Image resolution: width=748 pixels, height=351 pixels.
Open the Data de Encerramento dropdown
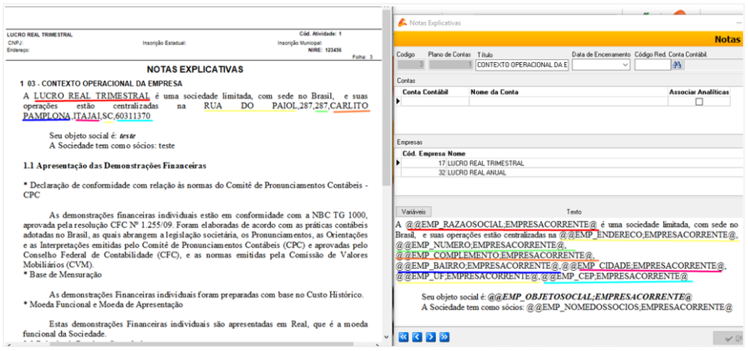[625, 65]
